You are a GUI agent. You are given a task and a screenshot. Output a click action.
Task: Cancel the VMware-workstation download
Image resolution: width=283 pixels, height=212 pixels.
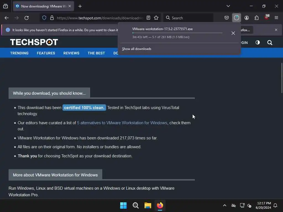[x=233, y=33]
